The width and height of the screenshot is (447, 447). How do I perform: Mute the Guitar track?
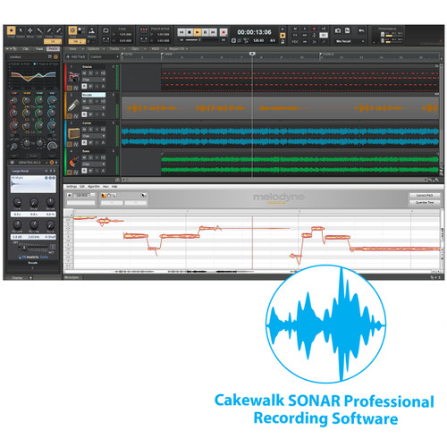[x=84, y=130]
